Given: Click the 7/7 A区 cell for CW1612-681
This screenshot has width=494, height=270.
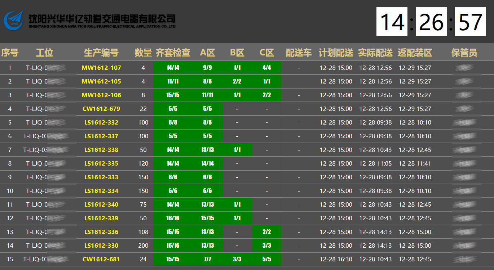Looking at the screenshot, I should [x=207, y=259].
